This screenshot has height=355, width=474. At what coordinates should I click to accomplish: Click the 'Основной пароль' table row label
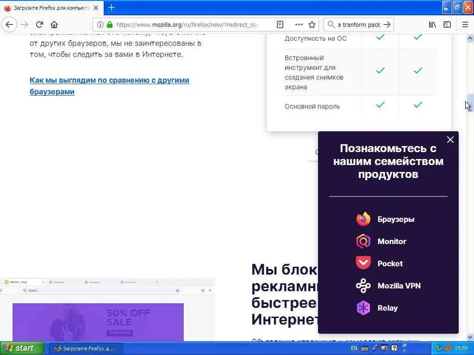[312, 106]
